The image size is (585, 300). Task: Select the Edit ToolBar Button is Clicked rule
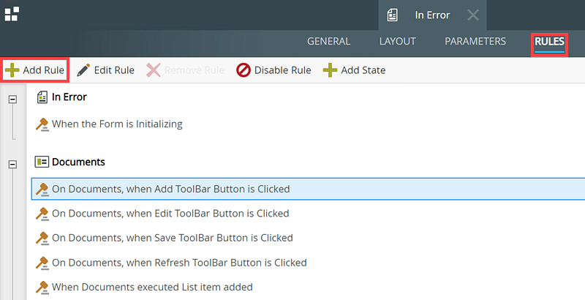point(308,214)
